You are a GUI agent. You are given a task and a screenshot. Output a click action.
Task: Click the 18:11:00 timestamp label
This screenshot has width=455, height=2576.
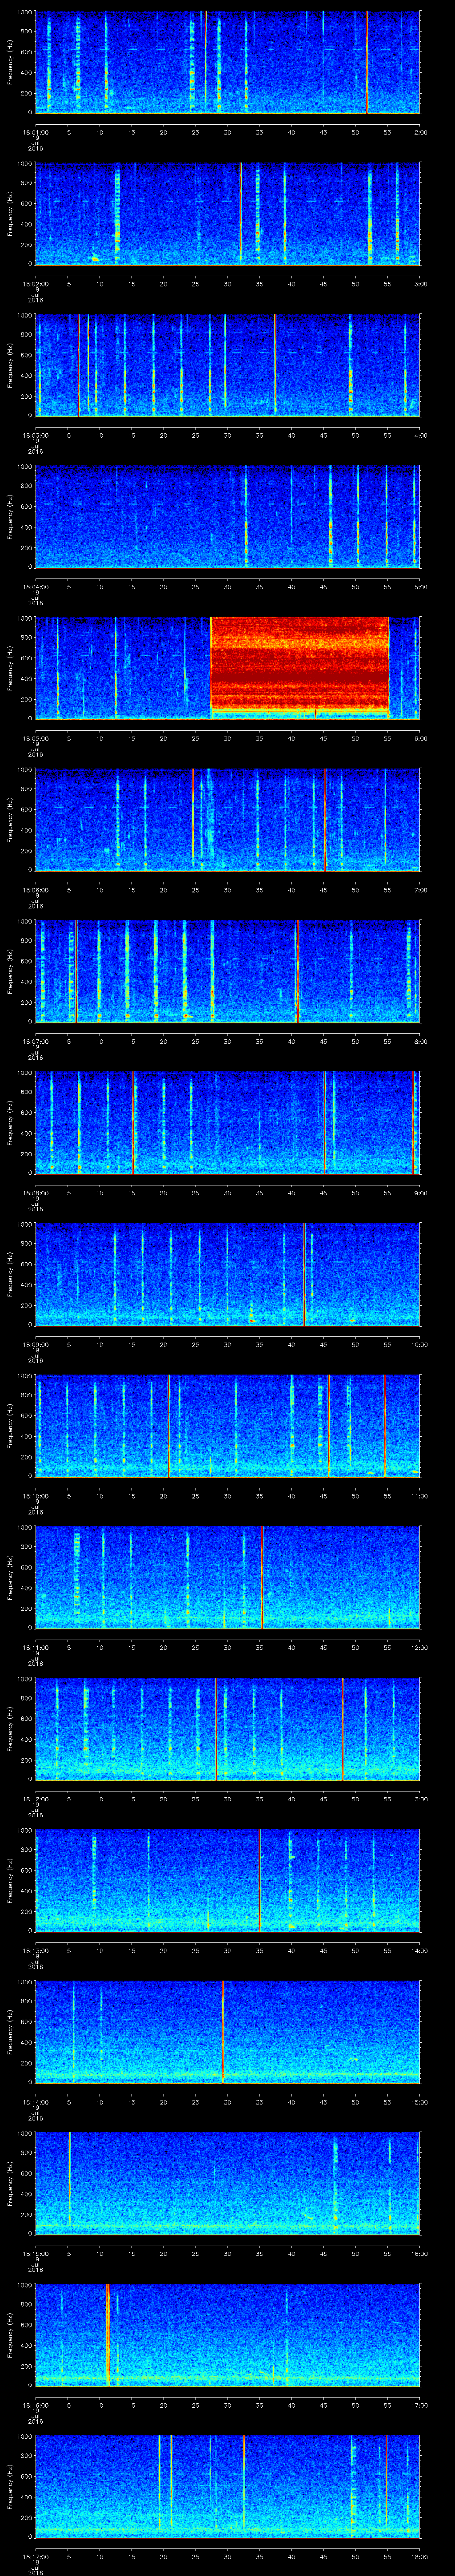coord(35,1647)
